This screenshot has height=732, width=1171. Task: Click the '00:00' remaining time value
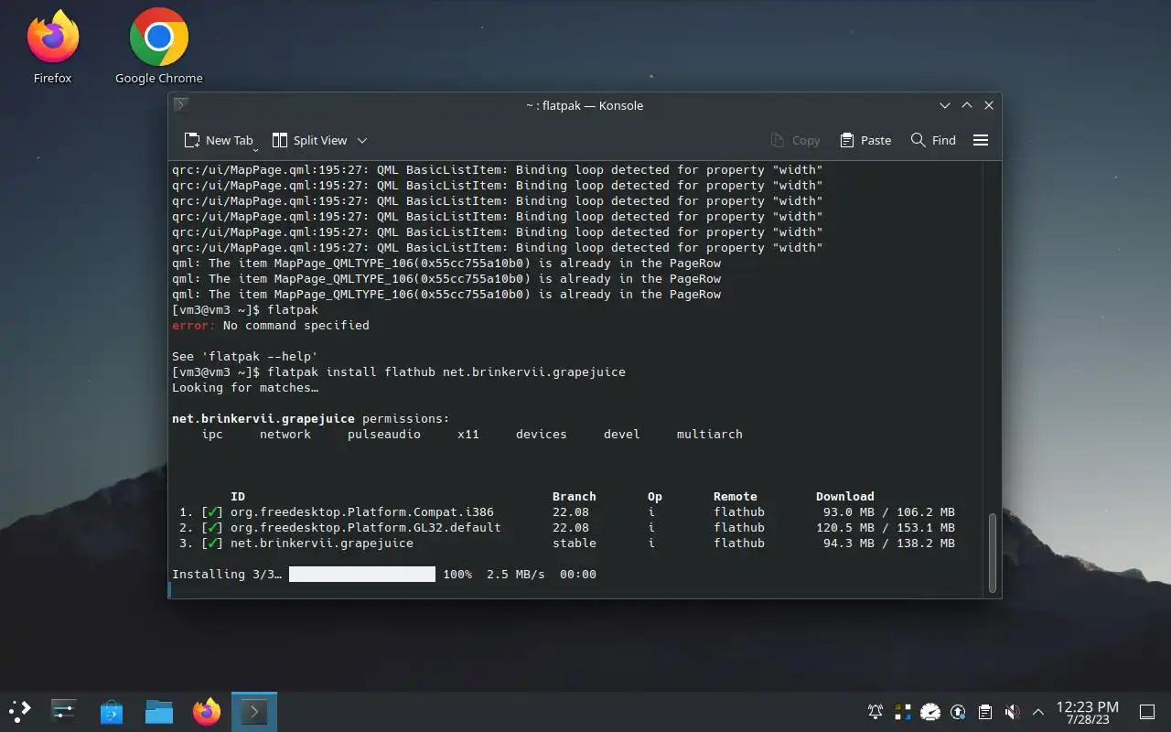click(578, 574)
